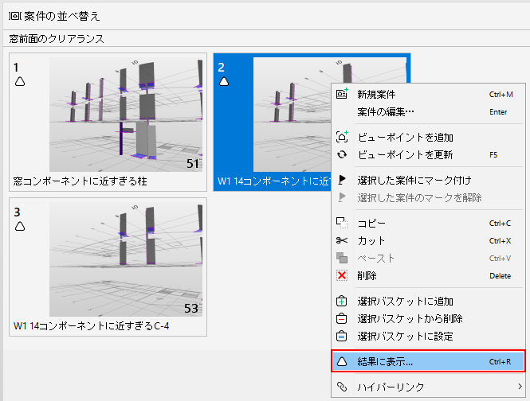Click the title 窓コンポーネントに近すぎる柱
This screenshot has width=530, height=401.
click(x=80, y=181)
